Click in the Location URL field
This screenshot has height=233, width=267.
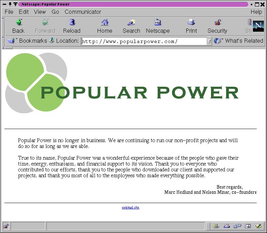(x=144, y=41)
